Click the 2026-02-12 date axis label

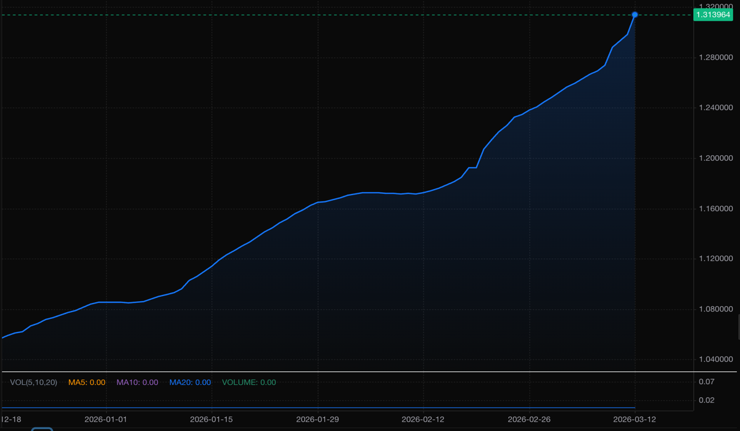click(x=423, y=419)
